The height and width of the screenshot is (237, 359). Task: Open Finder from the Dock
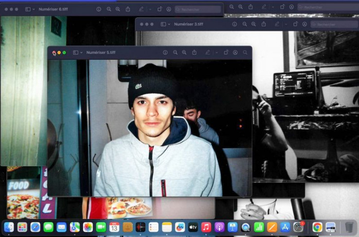tap(9, 227)
